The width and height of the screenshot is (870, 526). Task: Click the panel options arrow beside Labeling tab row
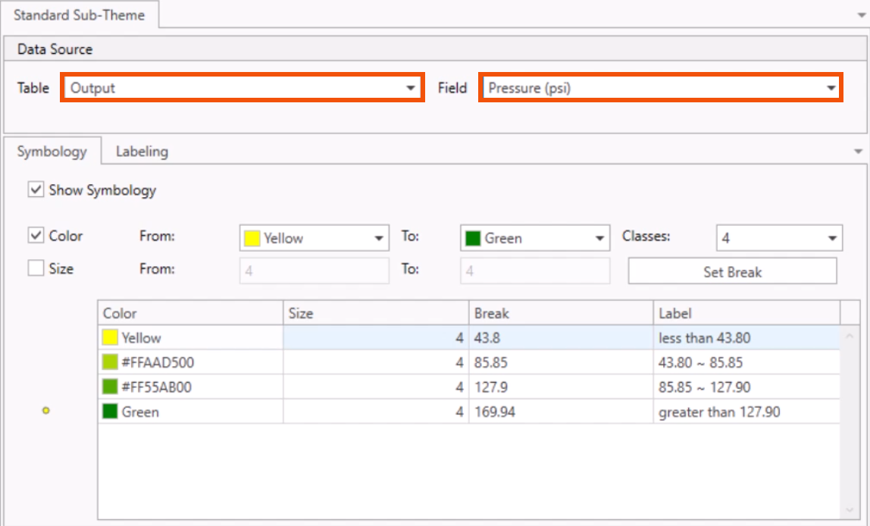pyautogui.click(x=858, y=152)
